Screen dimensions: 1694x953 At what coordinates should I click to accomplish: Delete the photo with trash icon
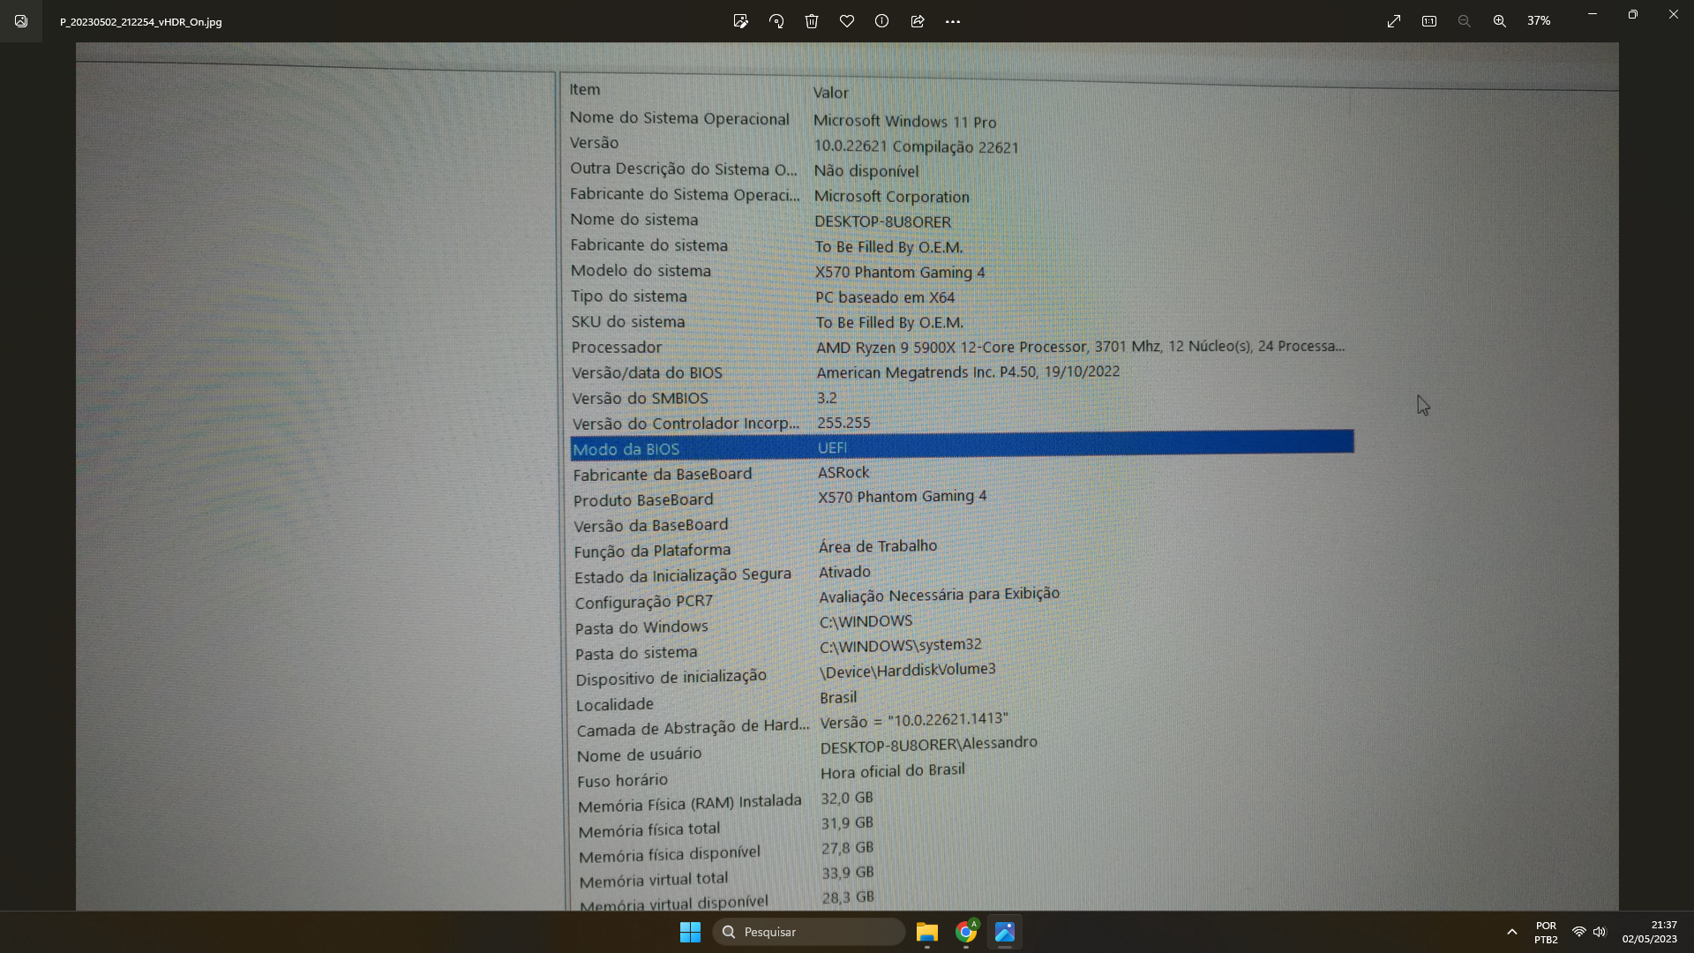point(812,21)
